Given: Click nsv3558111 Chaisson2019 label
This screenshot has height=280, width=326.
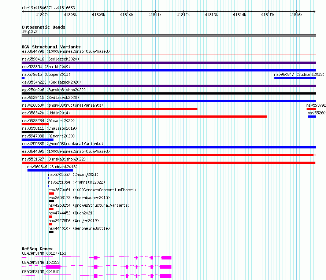Looking at the screenshot, I should 49,128.
